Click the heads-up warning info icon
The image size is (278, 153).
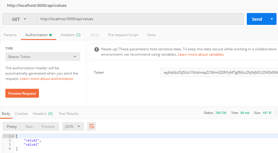(96, 49)
